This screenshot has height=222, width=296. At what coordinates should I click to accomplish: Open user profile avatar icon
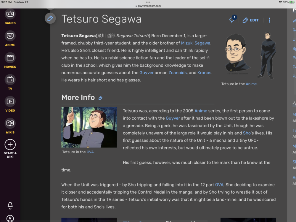(10, 218)
